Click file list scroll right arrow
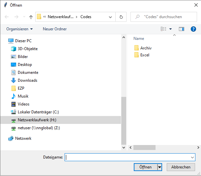 pyautogui.click(x=198, y=148)
